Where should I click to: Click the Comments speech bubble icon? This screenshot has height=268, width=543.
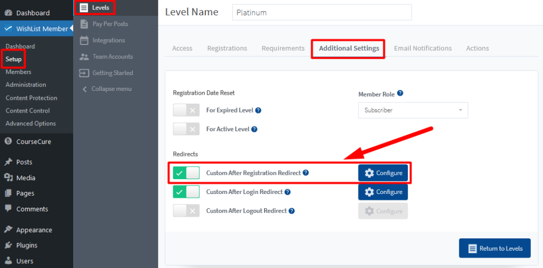(x=8, y=209)
